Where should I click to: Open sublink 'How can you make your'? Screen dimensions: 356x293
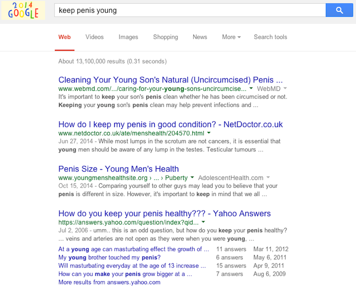point(125,274)
